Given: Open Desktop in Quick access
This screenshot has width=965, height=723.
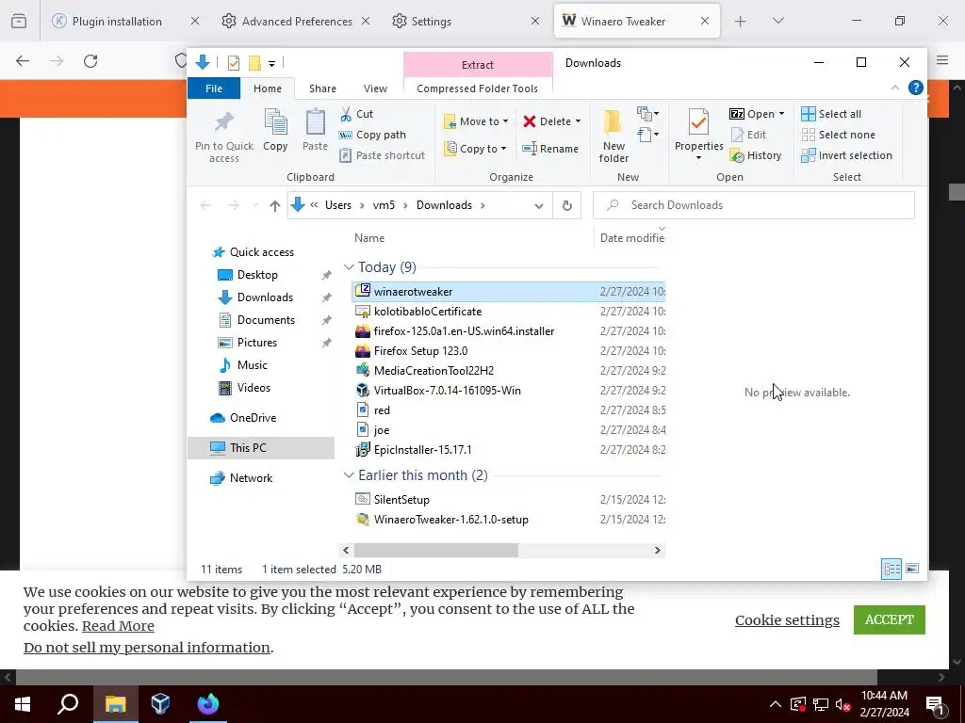Looking at the screenshot, I should (257, 275).
